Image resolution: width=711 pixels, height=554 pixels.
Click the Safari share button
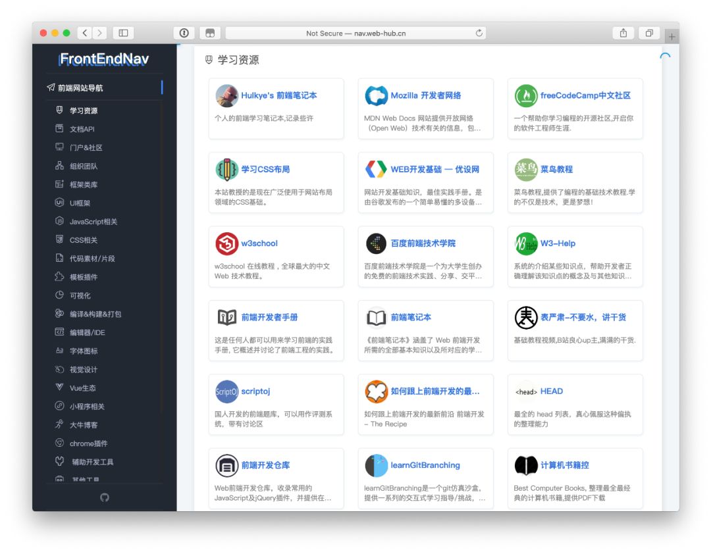click(623, 32)
